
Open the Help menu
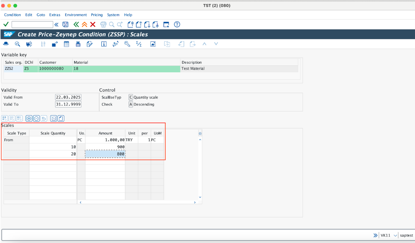[128, 15]
